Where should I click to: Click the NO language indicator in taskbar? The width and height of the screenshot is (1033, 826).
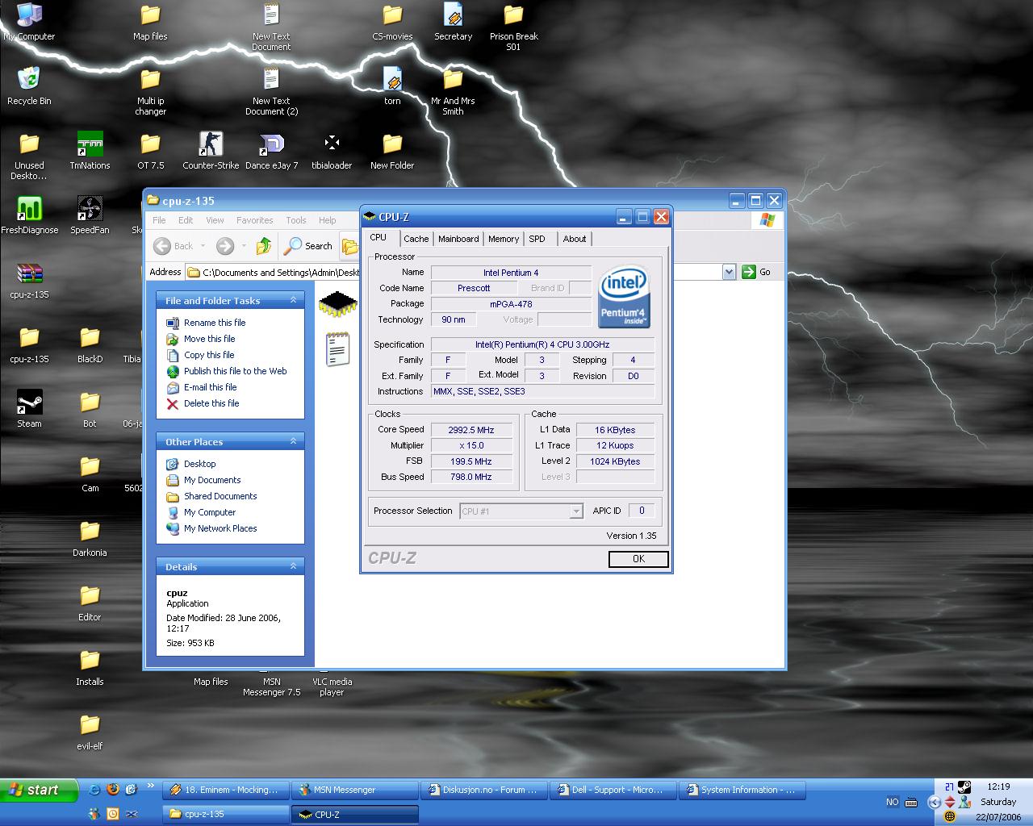click(x=892, y=802)
